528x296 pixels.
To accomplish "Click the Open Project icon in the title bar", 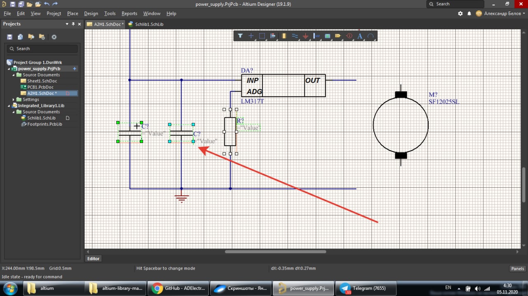I will 38,4.
